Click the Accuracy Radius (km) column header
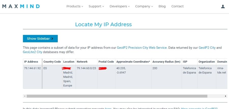 tap(166, 62)
